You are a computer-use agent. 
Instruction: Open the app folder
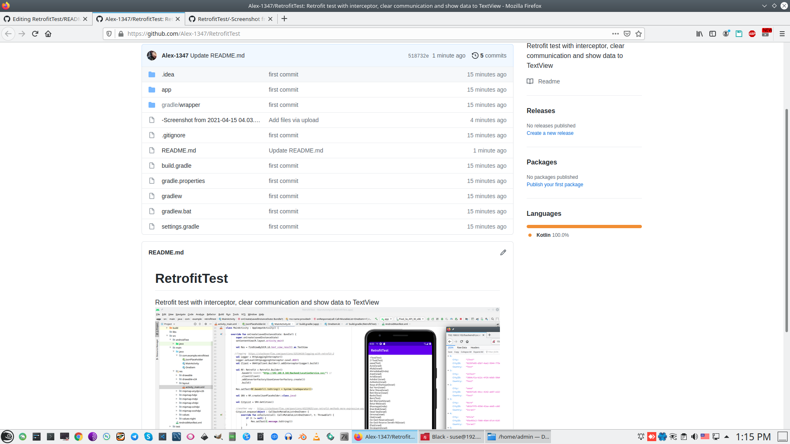[x=166, y=90]
